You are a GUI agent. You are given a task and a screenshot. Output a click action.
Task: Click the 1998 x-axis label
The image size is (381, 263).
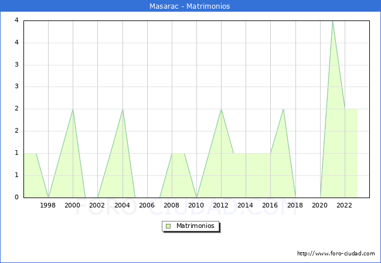pos(47,205)
